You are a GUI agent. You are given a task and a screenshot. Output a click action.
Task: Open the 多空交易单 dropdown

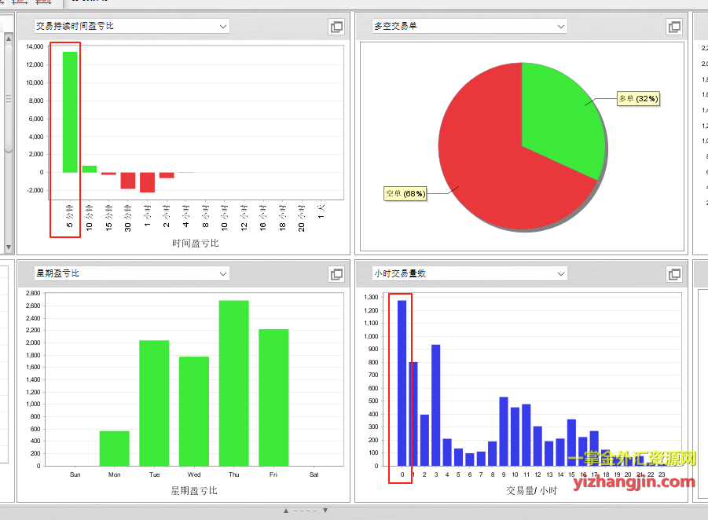point(560,27)
